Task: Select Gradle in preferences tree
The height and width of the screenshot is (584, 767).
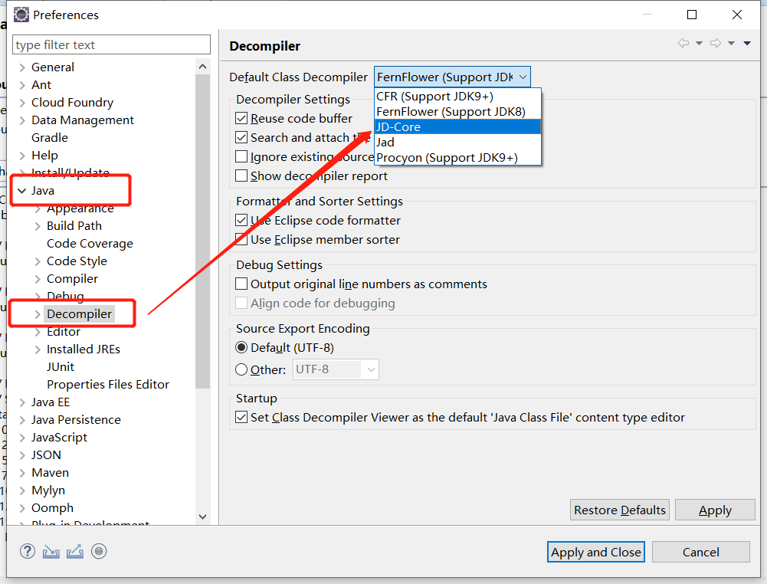Action: [49, 137]
